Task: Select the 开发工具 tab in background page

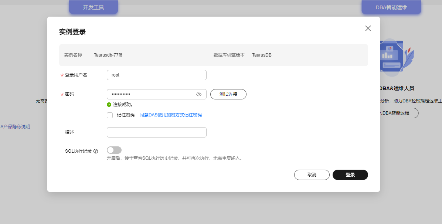Action: 93,7
